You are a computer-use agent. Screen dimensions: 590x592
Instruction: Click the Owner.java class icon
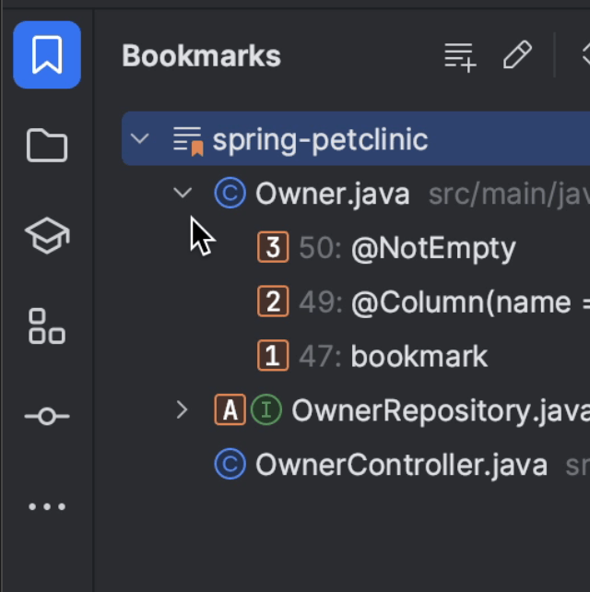coord(230,193)
